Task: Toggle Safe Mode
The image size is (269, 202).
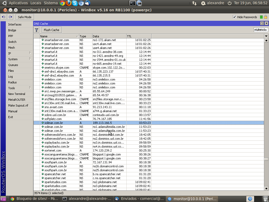Action: (x=24, y=17)
